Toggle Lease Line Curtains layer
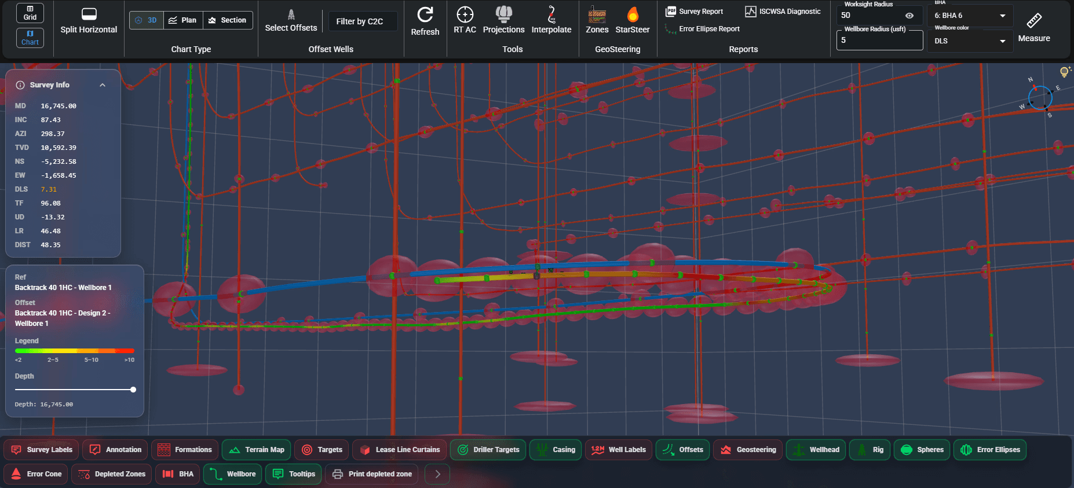 tap(399, 450)
